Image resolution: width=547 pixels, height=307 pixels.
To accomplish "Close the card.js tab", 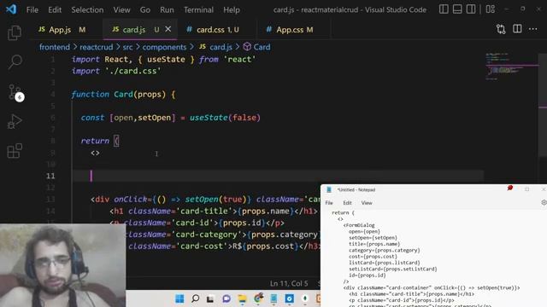I will click(168, 29).
